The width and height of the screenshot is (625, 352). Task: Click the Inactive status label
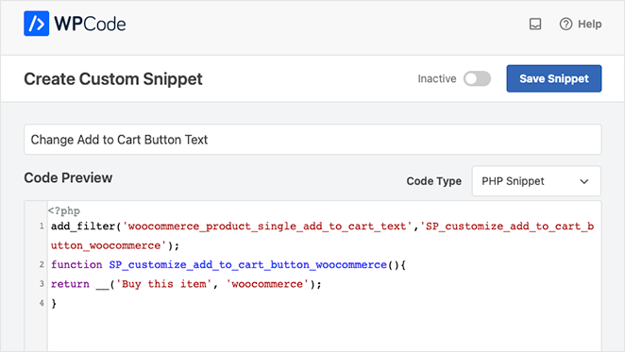click(x=437, y=79)
